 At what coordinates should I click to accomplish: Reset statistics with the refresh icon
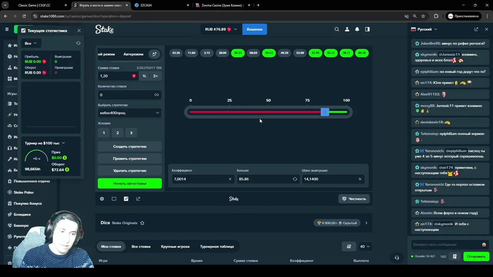click(78, 43)
